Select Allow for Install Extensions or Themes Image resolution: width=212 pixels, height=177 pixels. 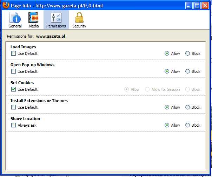(167, 107)
